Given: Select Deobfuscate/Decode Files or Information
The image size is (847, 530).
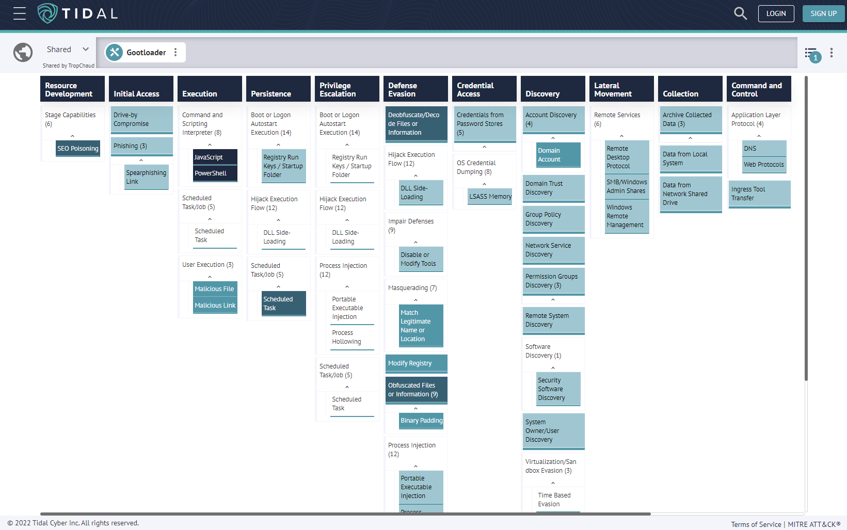Looking at the screenshot, I should tap(417, 124).
